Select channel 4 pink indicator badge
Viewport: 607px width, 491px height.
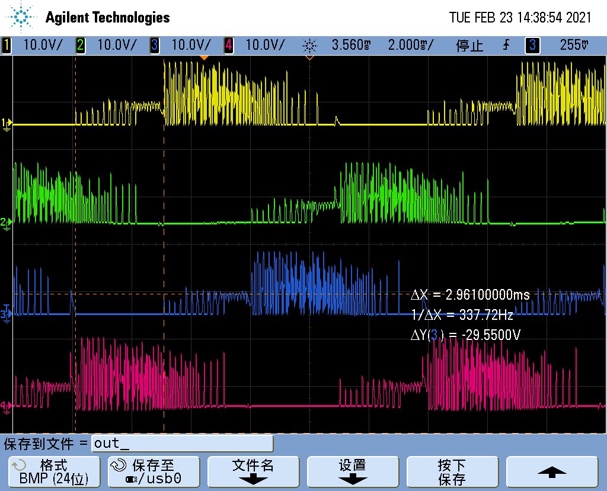click(x=229, y=45)
